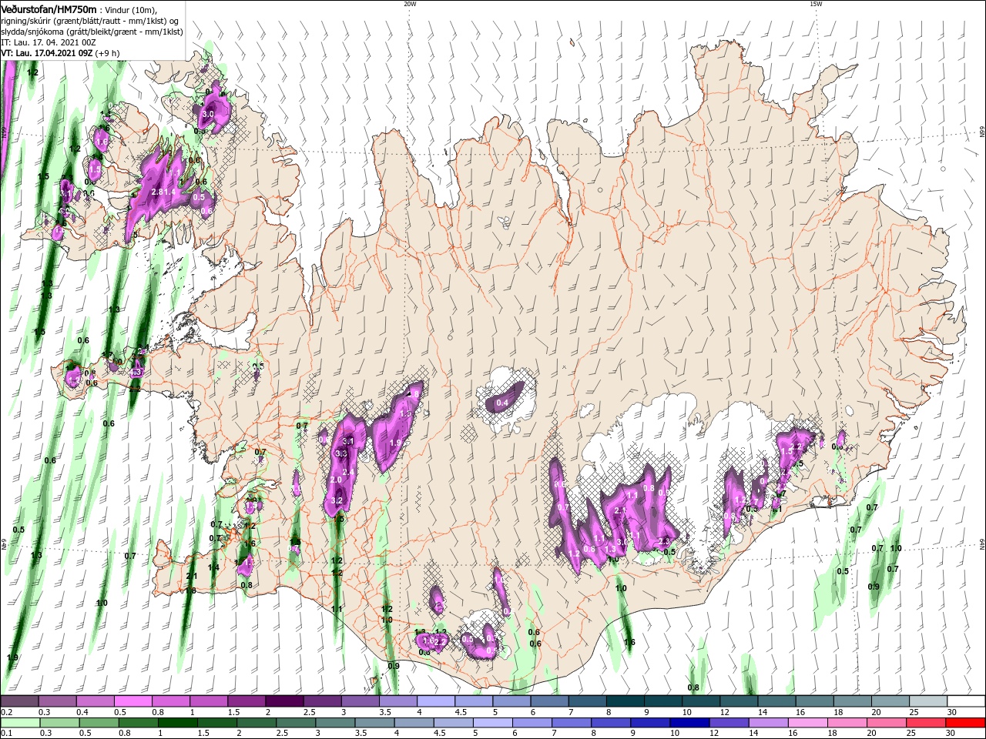Pick upper snow legend swatch between 2 and 2.5

coord(283,701)
